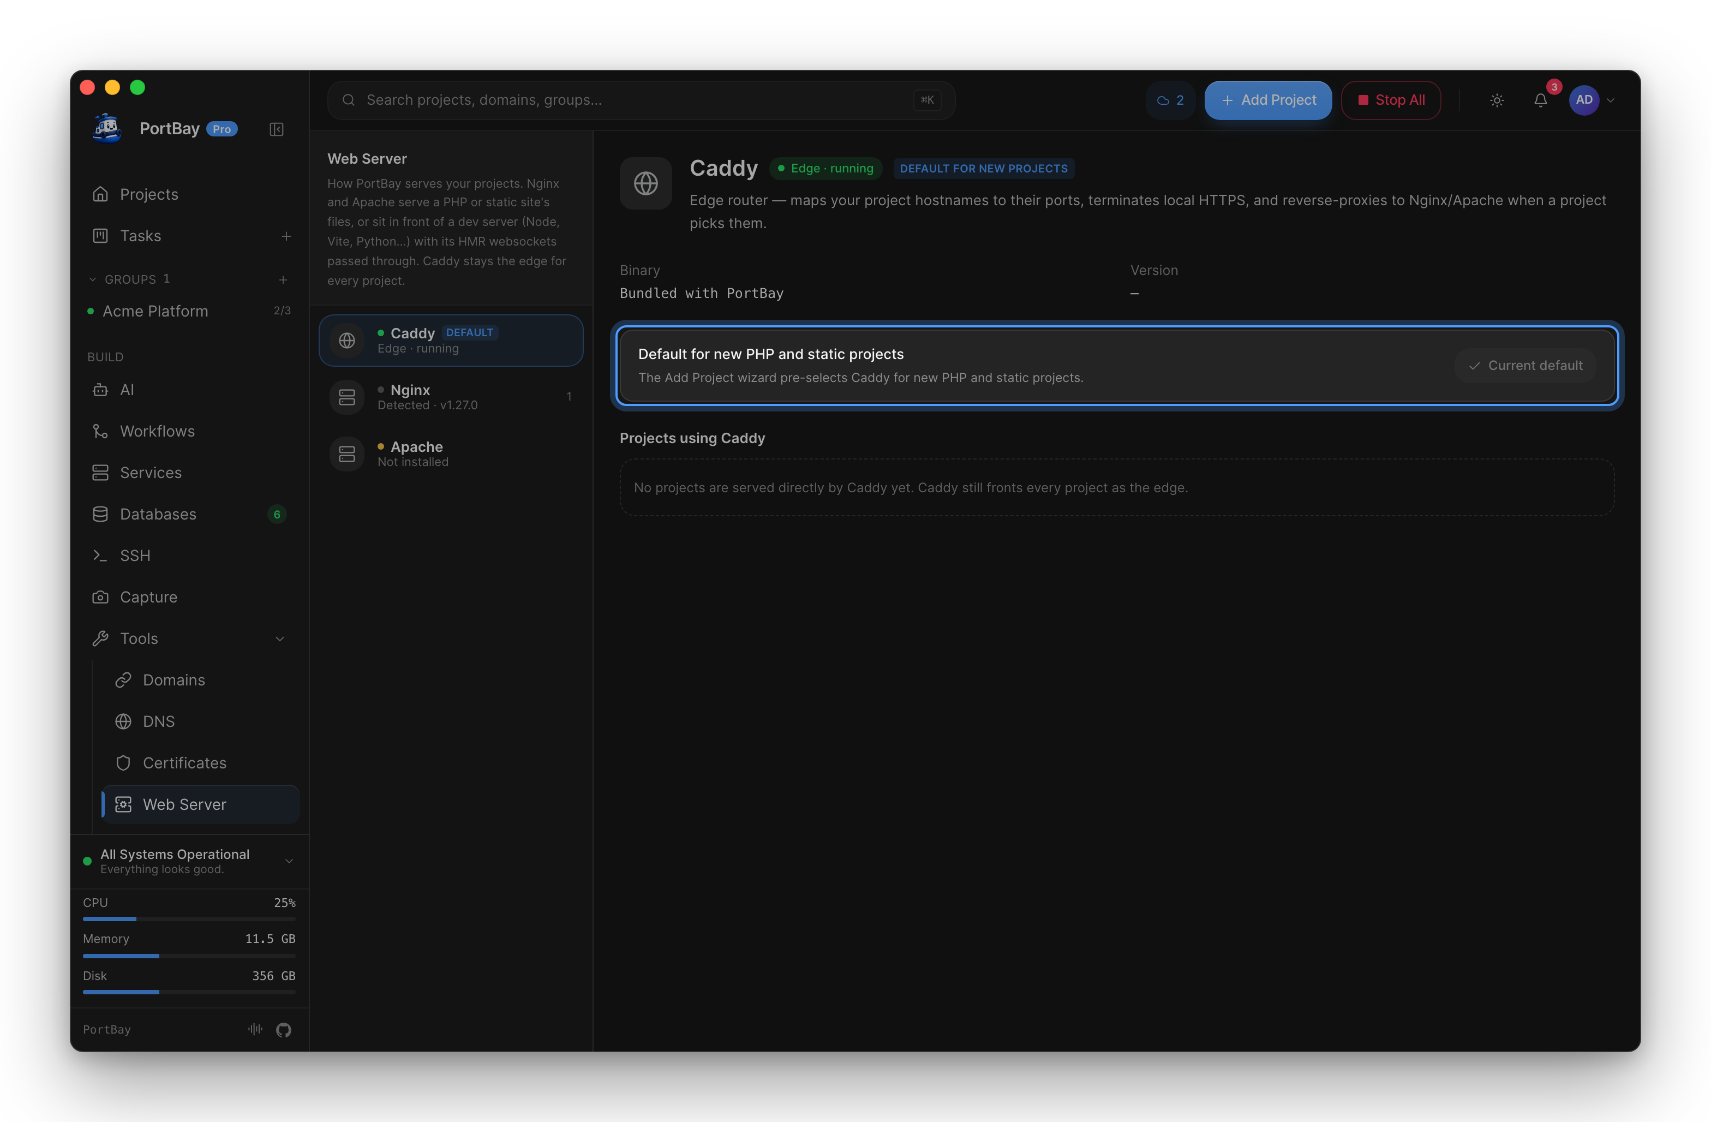Image resolution: width=1711 pixels, height=1122 pixels.
Task: Collapse the Tools section chevron
Action: [280, 638]
